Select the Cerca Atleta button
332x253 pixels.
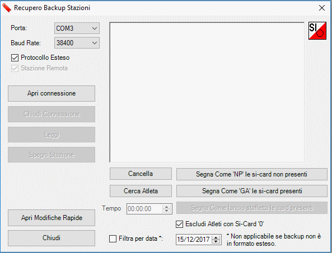pyautogui.click(x=141, y=191)
